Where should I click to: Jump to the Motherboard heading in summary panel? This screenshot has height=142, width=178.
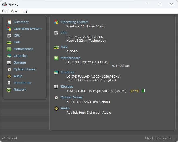pos(70,58)
